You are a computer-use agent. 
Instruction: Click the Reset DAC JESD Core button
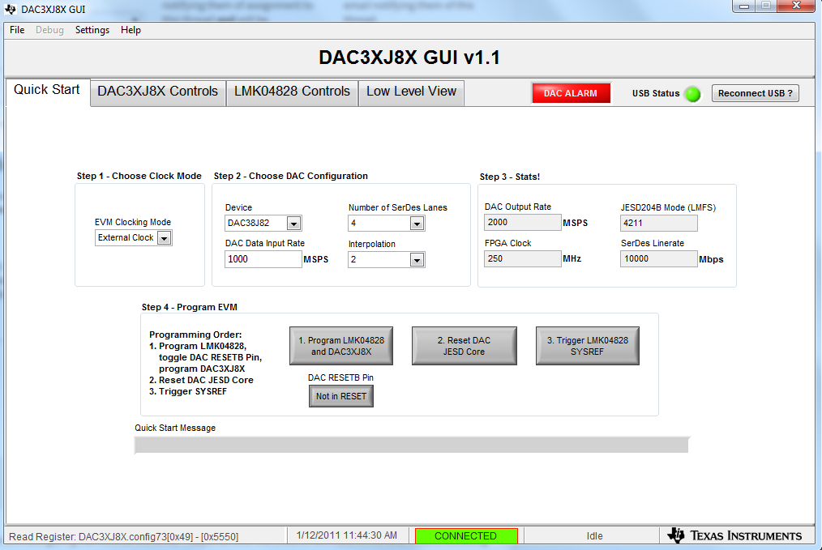point(464,346)
